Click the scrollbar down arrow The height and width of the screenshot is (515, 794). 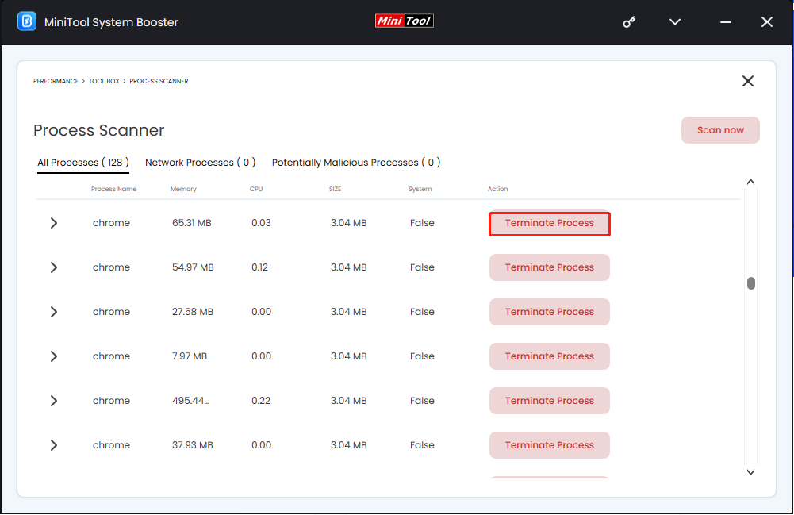point(751,472)
